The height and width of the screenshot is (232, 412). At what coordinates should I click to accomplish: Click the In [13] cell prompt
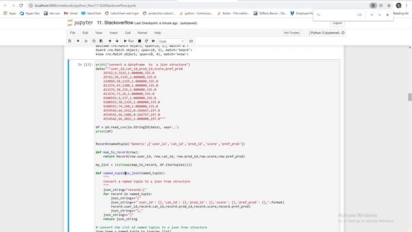86,64
